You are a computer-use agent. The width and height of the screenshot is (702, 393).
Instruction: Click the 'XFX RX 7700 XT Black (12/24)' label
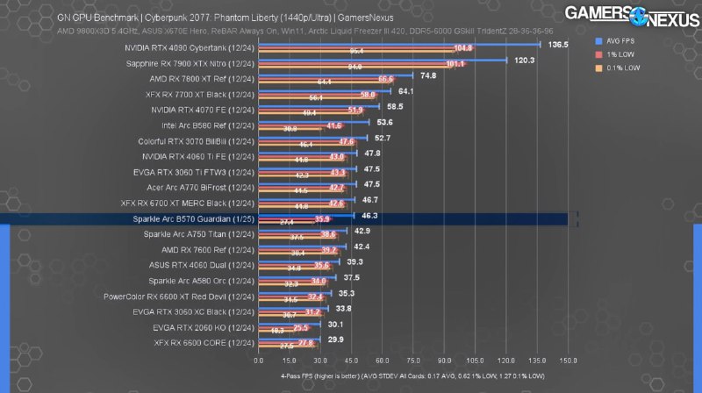click(x=200, y=95)
